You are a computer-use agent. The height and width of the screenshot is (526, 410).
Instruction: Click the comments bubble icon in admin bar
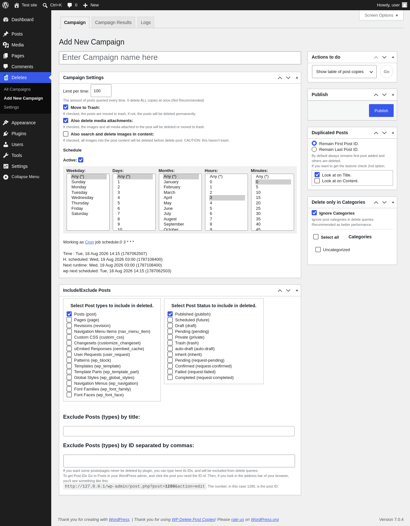(70, 5)
